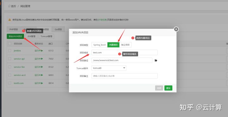Check the box for service-fee row
The width and height of the screenshot is (228, 117).
(9, 67)
